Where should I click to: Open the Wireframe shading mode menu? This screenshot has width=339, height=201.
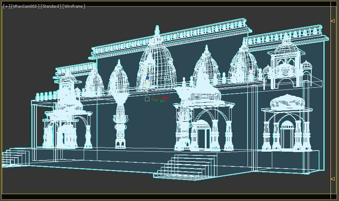click(74, 6)
